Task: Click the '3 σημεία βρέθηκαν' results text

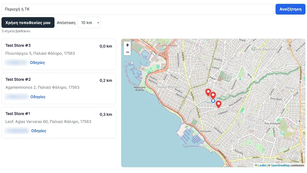Action: (x=16, y=31)
